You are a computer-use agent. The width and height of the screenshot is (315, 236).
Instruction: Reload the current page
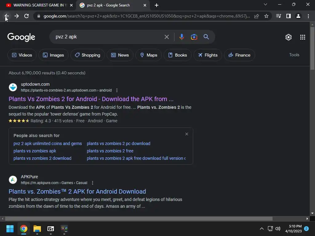[x=26, y=16]
